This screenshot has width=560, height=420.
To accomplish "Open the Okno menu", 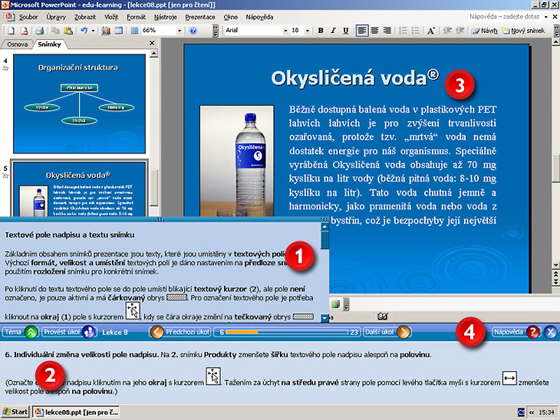I will tap(230, 17).
